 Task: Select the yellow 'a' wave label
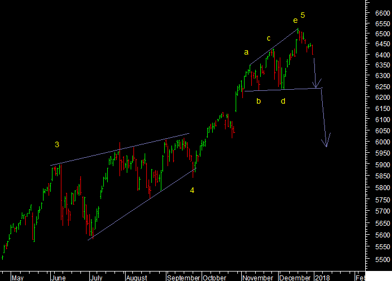[x=246, y=52]
